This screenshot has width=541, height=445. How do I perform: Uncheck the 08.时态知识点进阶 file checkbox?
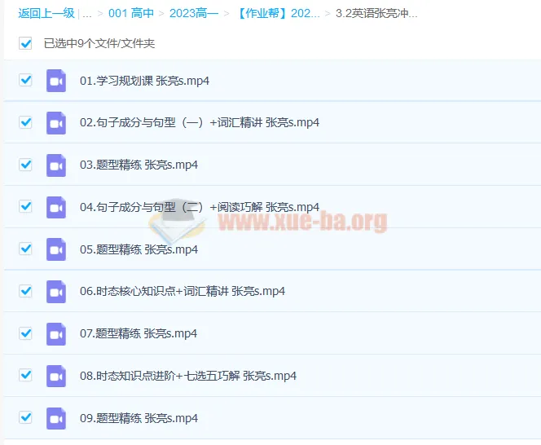click(25, 376)
